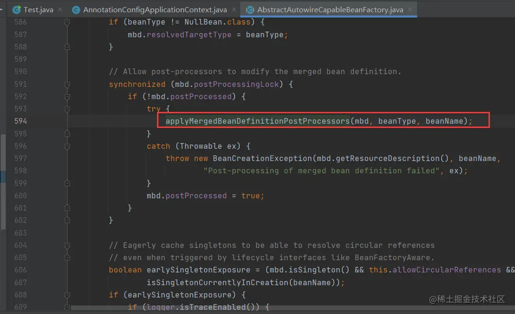
Task: Close AbstractAutowireCapableBeanFactory.java tab
Action: tap(410, 10)
